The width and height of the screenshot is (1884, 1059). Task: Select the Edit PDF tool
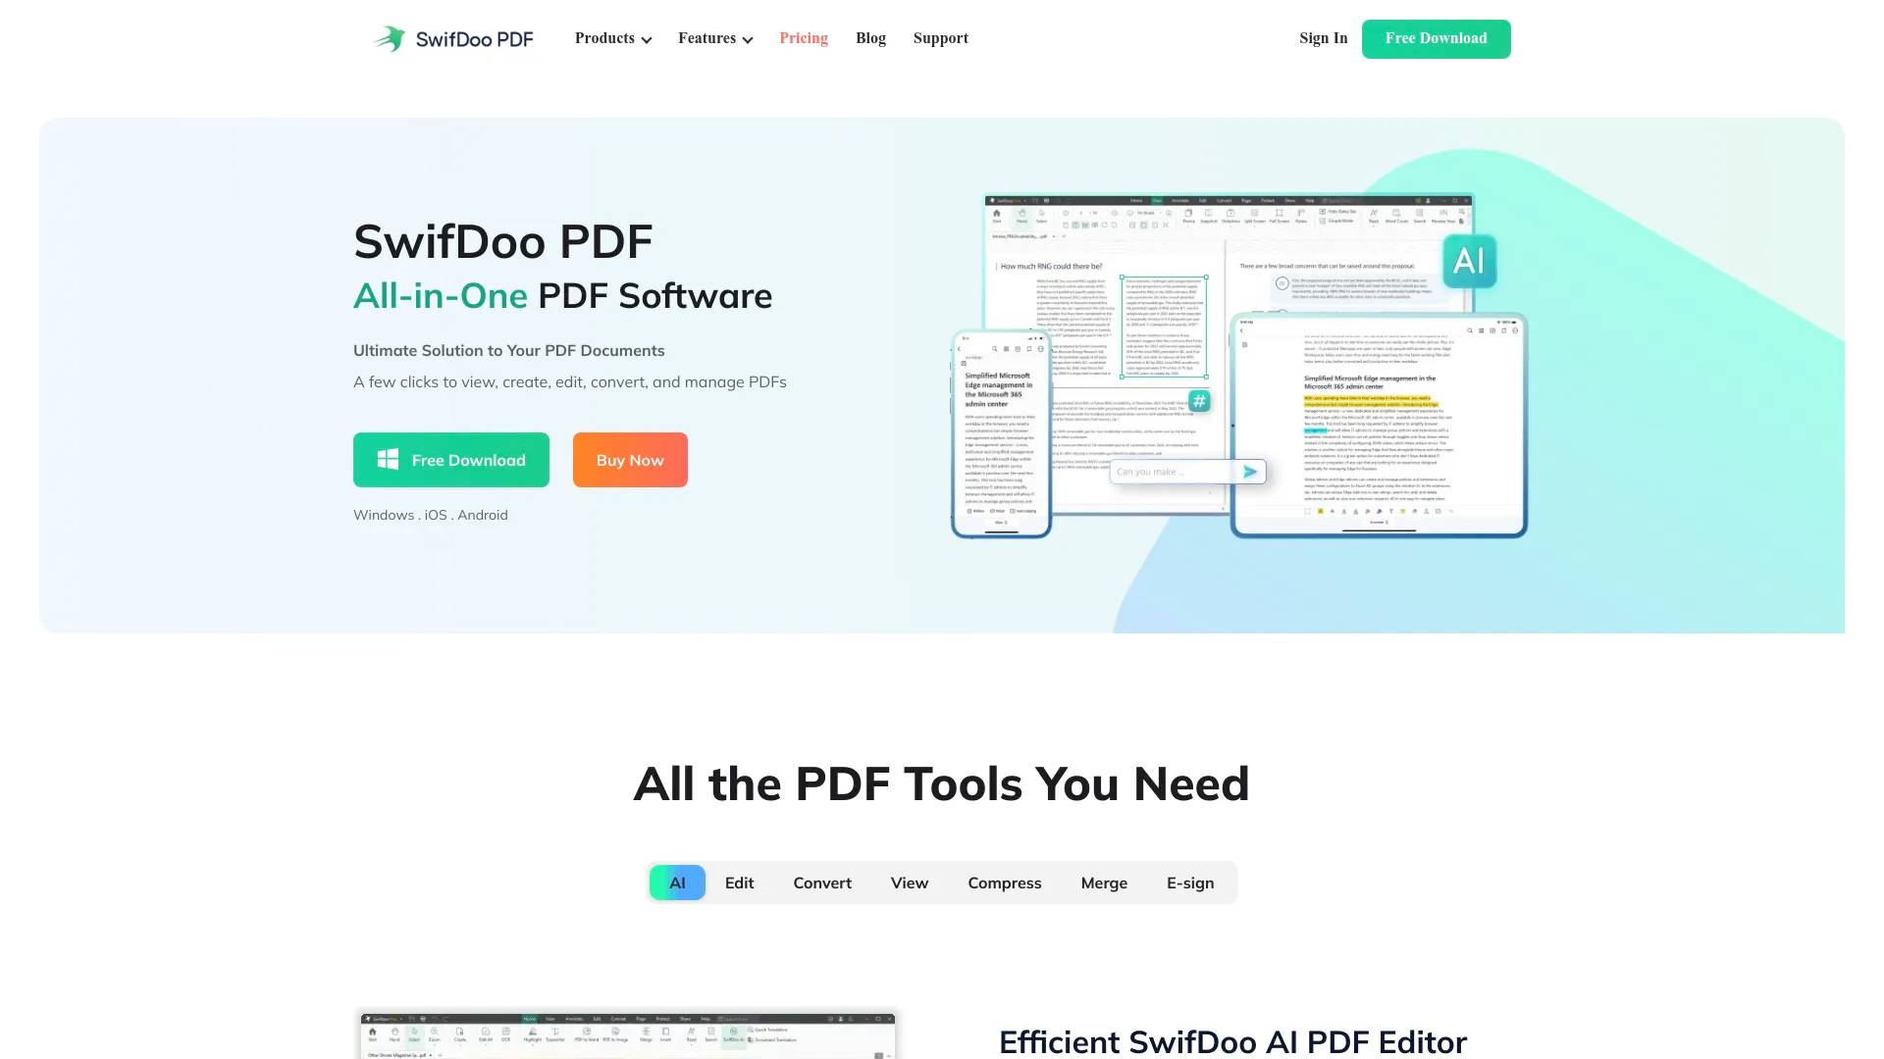(739, 882)
